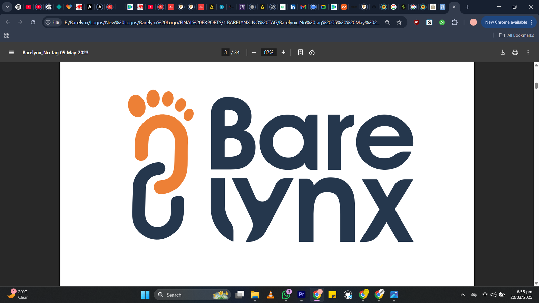Open the Chrome profile avatar
Viewport: 539px width, 303px height.
473,22
